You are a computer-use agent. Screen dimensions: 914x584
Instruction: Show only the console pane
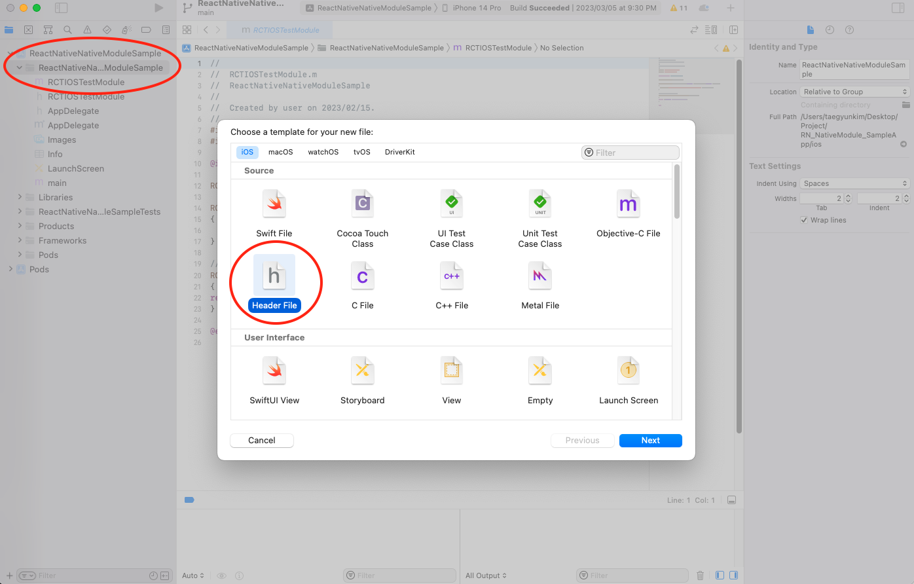733,575
